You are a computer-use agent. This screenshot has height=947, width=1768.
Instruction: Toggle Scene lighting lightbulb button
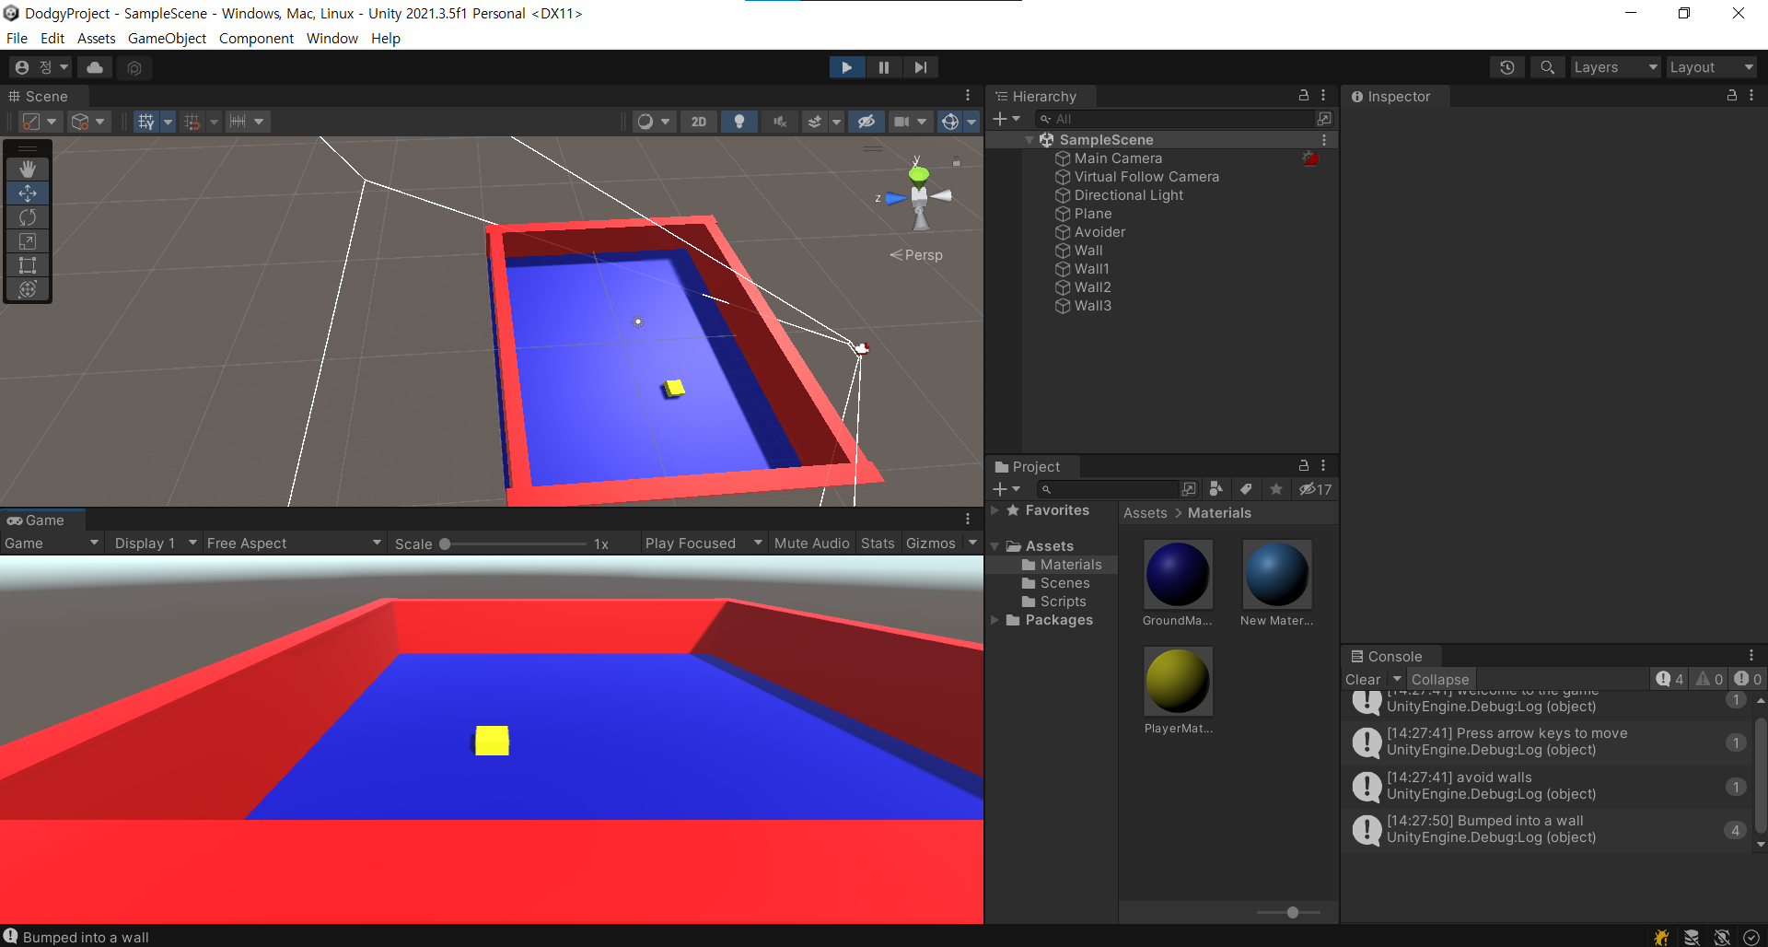pos(739,122)
